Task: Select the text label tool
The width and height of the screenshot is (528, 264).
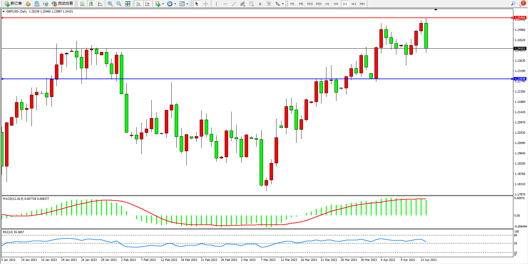Action: coord(269,4)
